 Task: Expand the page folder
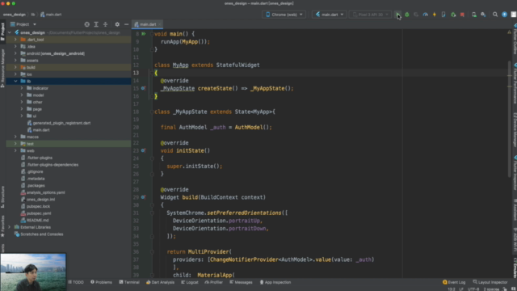pyautogui.click(x=22, y=109)
